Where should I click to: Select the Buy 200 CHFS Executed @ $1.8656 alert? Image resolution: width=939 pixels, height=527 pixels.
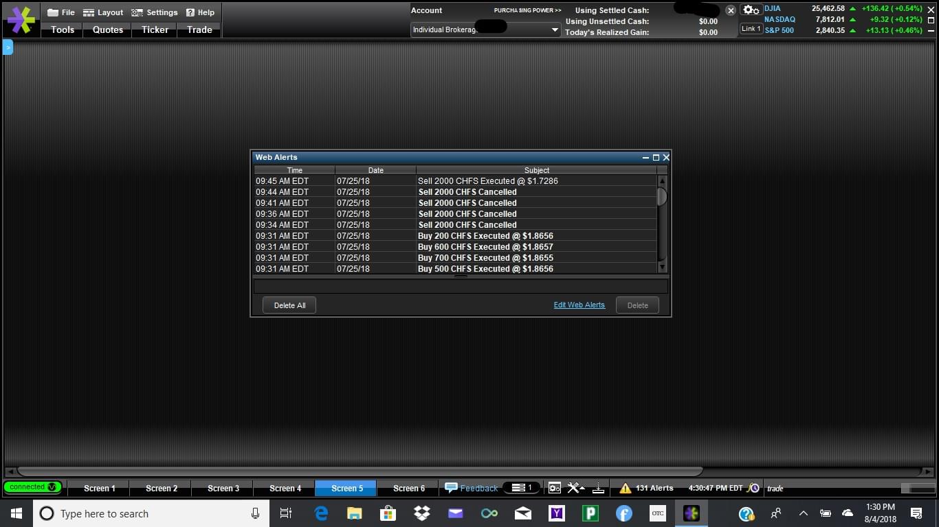coord(455,236)
